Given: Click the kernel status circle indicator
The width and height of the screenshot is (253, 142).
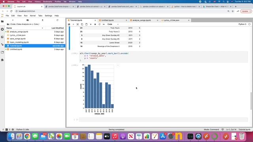Looking at the screenshot, I should coord(249,24).
